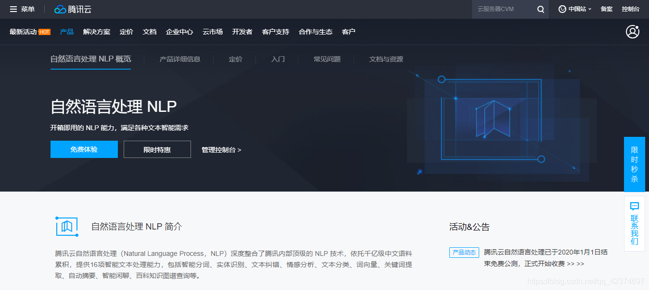Click the search magnifier icon

pos(541,9)
